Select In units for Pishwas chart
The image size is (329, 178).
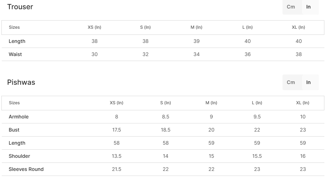coord(308,82)
